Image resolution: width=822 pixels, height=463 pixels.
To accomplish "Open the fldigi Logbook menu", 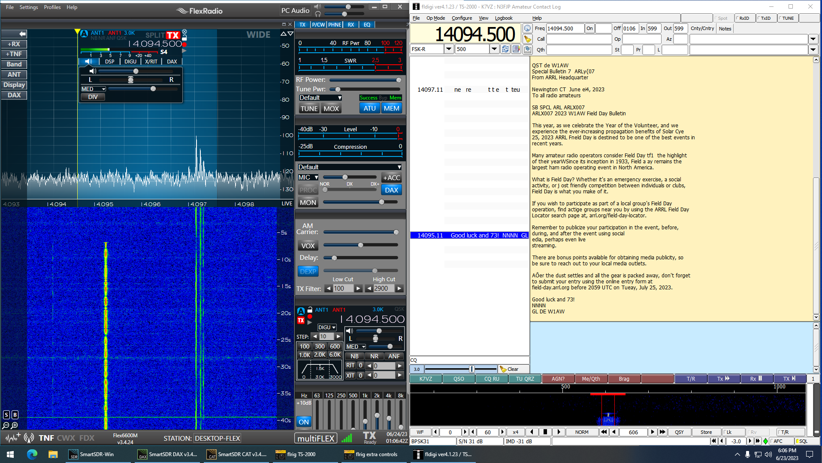I will (504, 18).
